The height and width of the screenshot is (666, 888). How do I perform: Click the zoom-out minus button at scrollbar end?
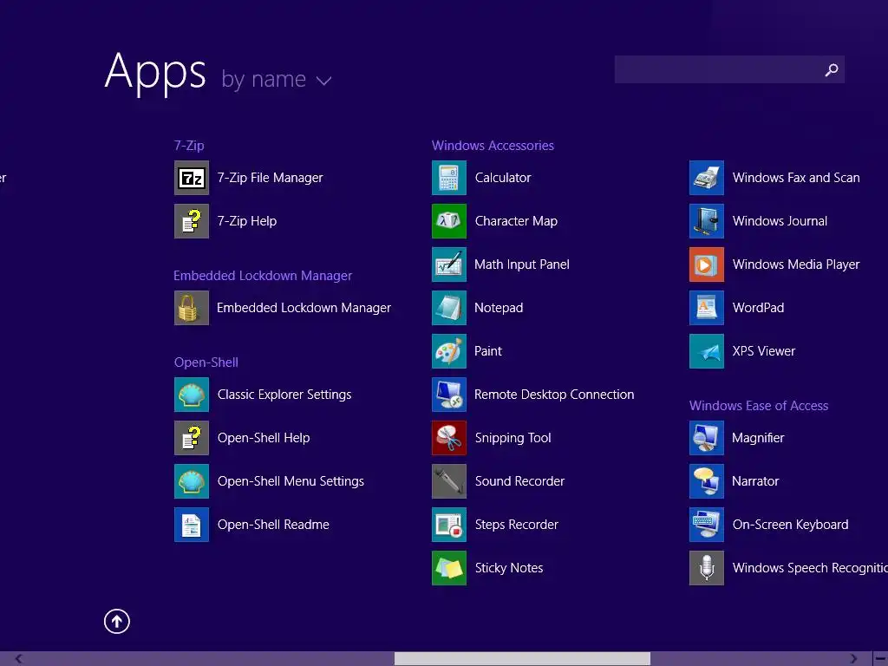coord(881,659)
